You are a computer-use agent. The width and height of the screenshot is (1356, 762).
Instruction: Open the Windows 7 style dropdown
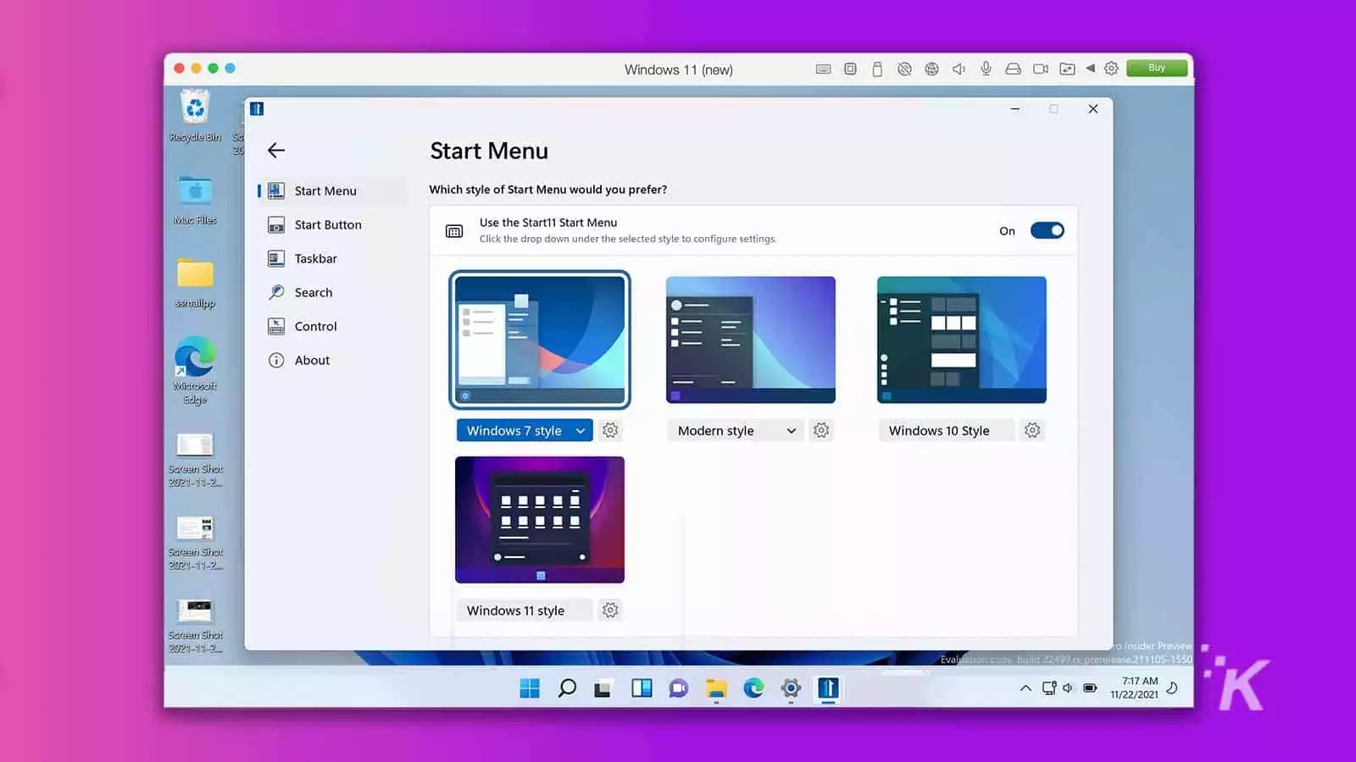coord(524,430)
